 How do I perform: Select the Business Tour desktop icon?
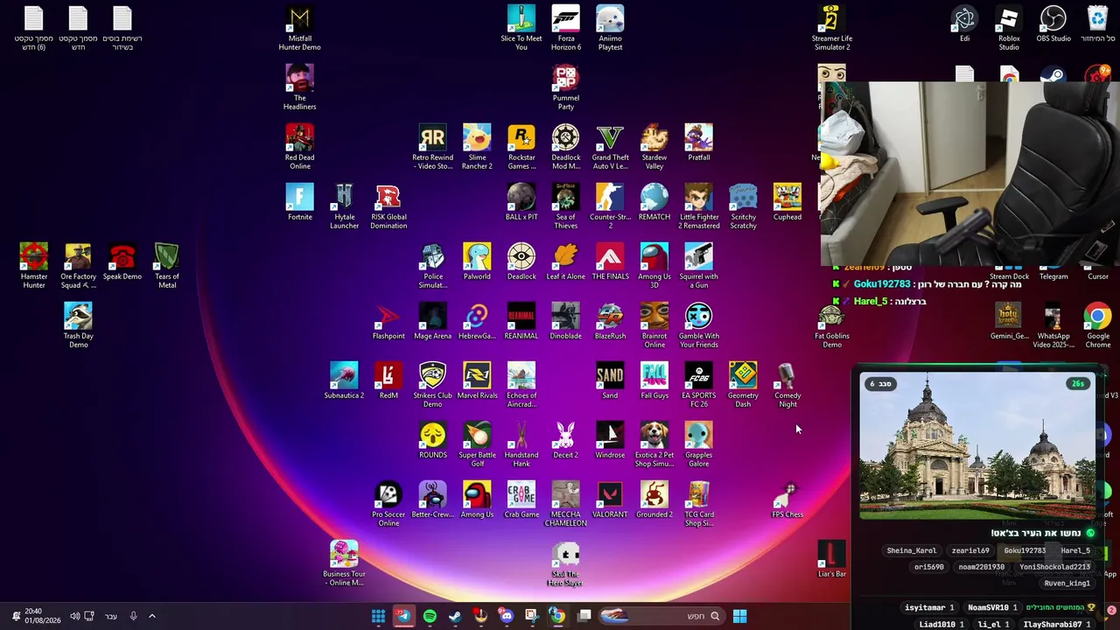click(x=344, y=564)
